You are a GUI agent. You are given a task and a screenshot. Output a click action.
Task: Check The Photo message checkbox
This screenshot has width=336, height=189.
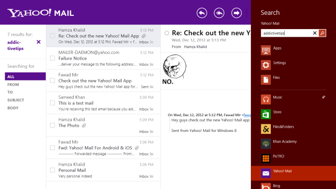pyautogui.click(x=52, y=125)
